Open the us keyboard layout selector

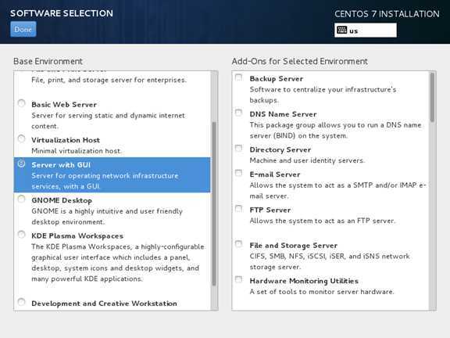coord(366,31)
